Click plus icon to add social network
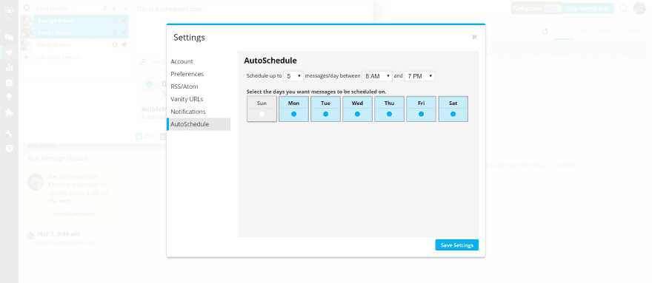The image size is (652, 283). pyautogui.click(x=27, y=57)
